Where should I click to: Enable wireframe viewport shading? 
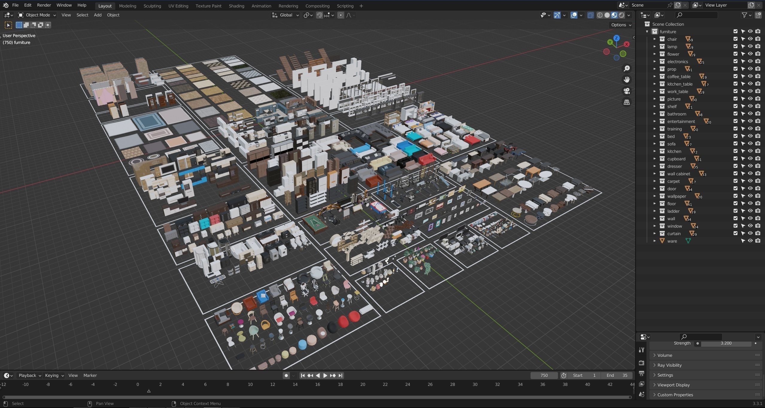tap(600, 15)
